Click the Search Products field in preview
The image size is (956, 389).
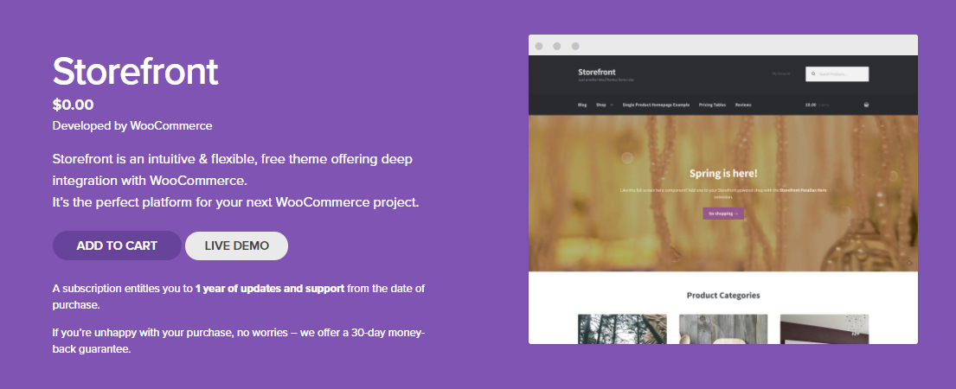pyautogui.click(x=837, y=73)
